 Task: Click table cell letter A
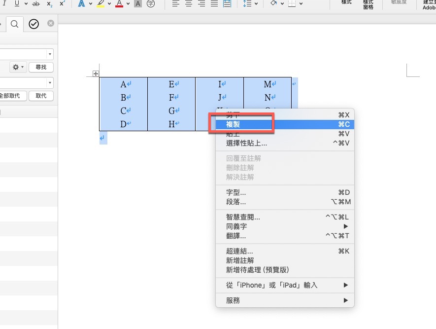[x=123, y=84]
